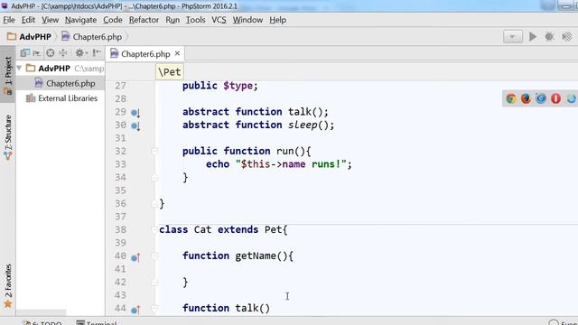Open the Help menu
The image size is (578, 325).
(x=277, y=20)
